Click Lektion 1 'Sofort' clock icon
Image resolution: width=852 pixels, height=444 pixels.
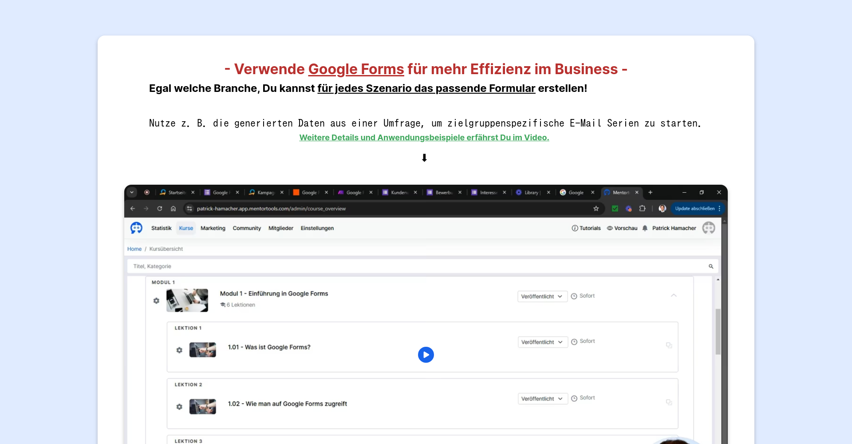click(x=574, y=341)
